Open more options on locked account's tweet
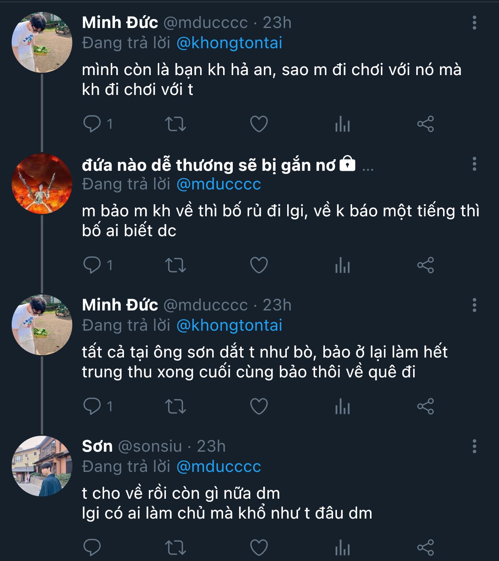The image size is (499, 561). [x=474, y=164]
